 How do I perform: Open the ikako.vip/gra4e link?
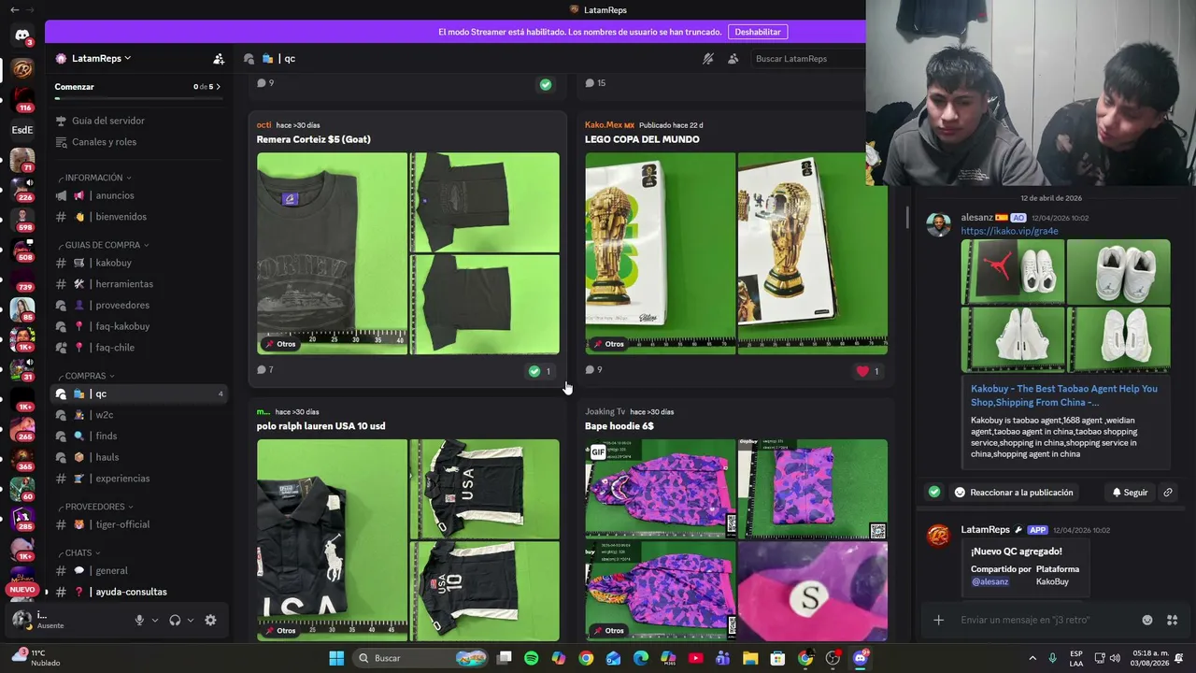tap(1010, 231)
